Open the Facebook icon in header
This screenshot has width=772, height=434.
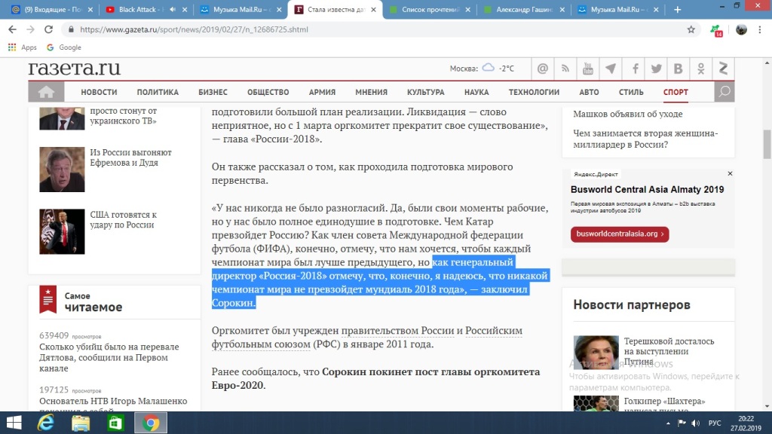635,69
